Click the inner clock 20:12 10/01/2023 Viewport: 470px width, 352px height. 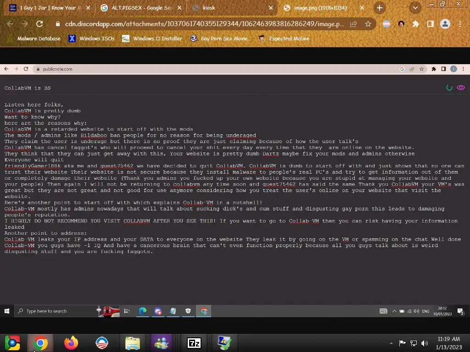(442, 311)
